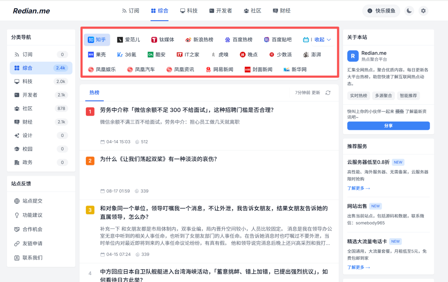The height and width of the screenshot is (282, 448).
Task: Select 校园 in the sidebar categories
Action: 41,149
